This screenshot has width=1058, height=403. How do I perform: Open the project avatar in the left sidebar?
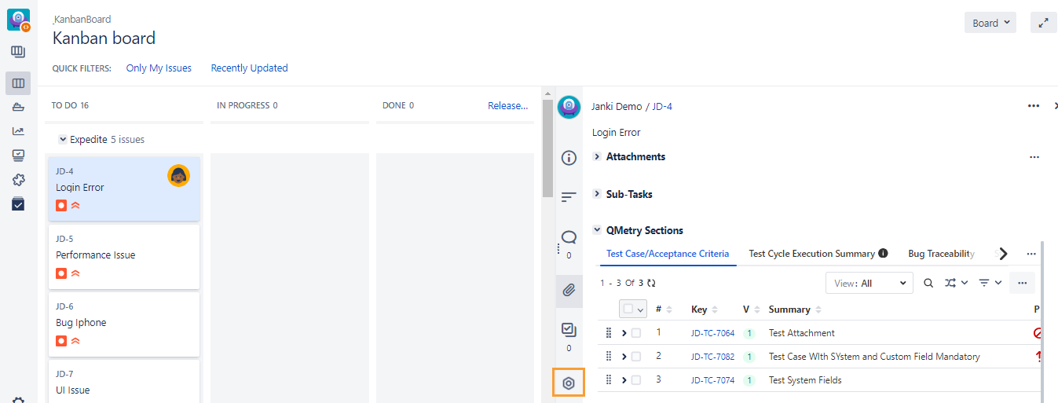pos(18,20)
